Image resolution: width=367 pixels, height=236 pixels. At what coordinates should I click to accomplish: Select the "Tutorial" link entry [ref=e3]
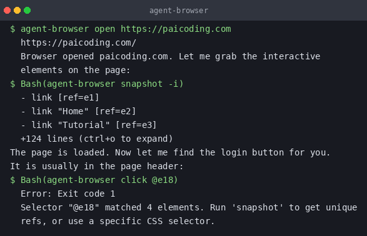(x=89, y=125)
